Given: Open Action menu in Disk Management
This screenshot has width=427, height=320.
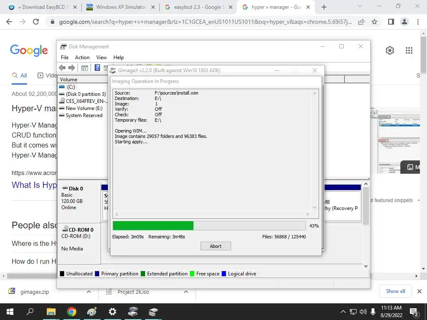Looking at the screenshot, I should pyautogui.click(x=82, y=57).
